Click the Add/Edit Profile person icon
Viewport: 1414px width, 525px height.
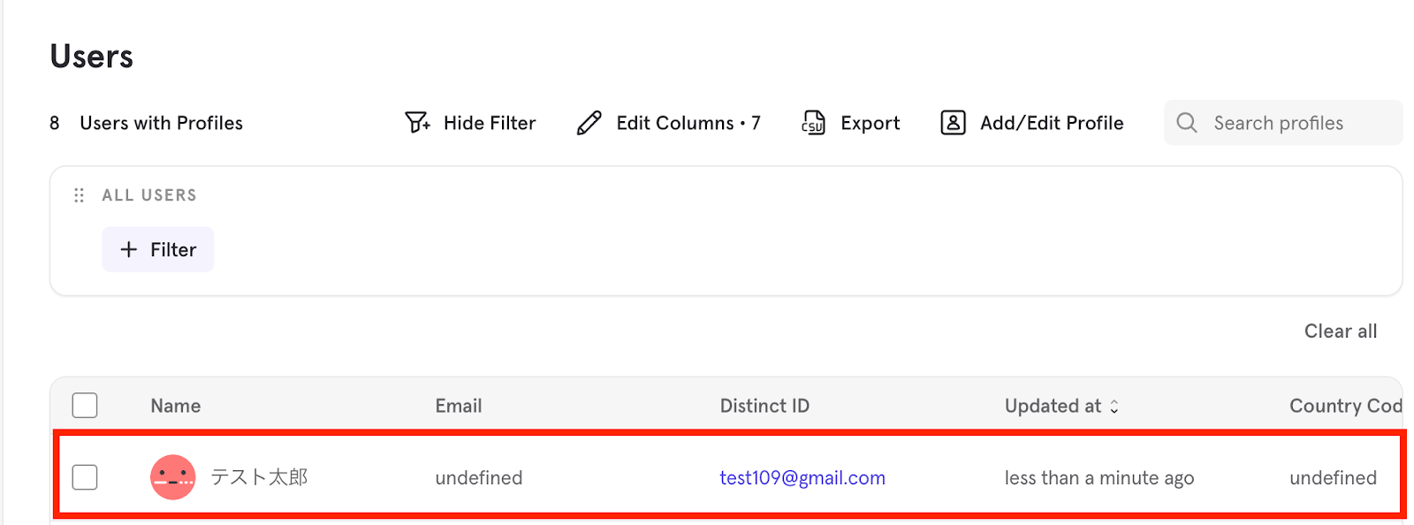tap(953, 123)
